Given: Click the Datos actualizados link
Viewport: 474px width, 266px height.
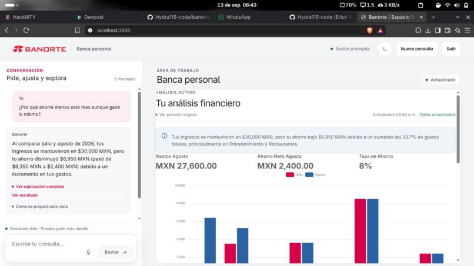Looking at the screenshot, I should (438, 115).
